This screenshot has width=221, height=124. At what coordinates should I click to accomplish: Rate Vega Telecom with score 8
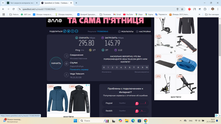pyautogui.click(x=138, y=67)
